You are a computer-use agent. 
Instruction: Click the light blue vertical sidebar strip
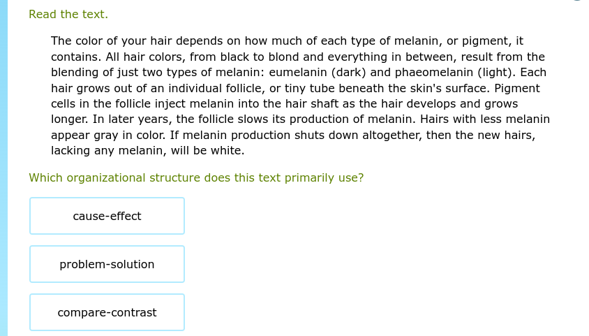pyautogui.click(x=3, y=168)
